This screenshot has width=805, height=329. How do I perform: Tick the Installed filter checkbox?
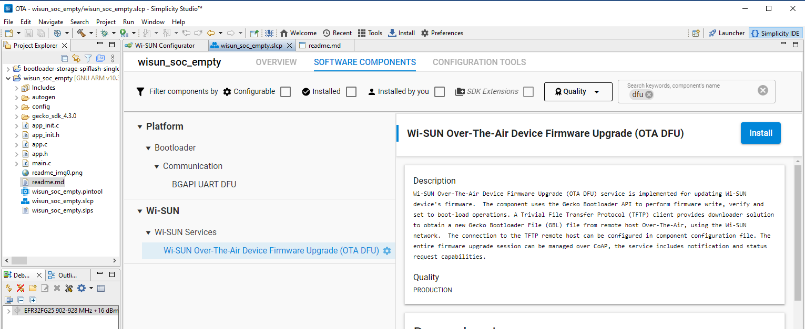point(351,92)
